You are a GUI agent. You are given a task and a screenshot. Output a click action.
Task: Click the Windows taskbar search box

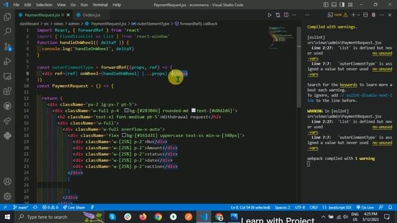pyautogui.click(x=60, y=217)
